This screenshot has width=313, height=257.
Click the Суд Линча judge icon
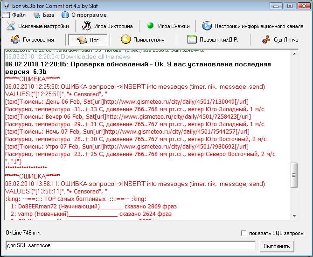266,40
